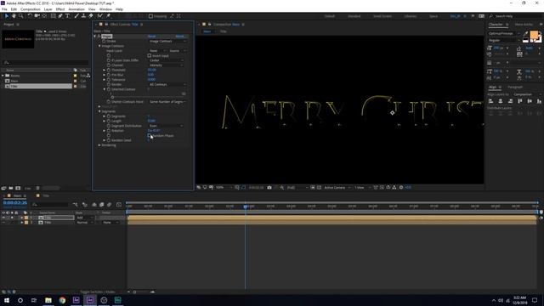
Task: Open the Effect menu
Action: 60,9
